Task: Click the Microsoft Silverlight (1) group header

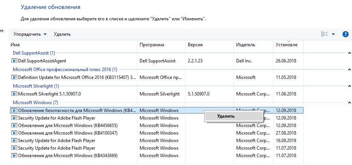Action: pyautogui.click(x=36, y=86)
